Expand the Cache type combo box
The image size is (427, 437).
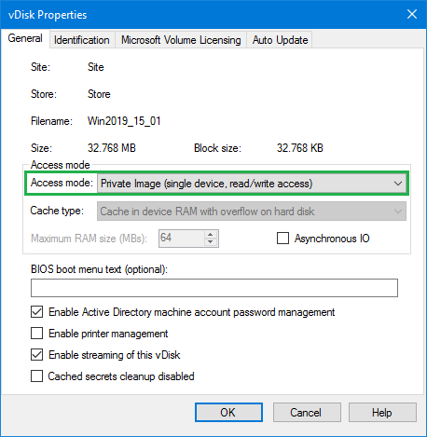252,212
